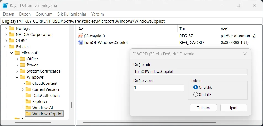Open the Görünüm menu
Viewport: 263px width, 126px height.
pos(44,14)
